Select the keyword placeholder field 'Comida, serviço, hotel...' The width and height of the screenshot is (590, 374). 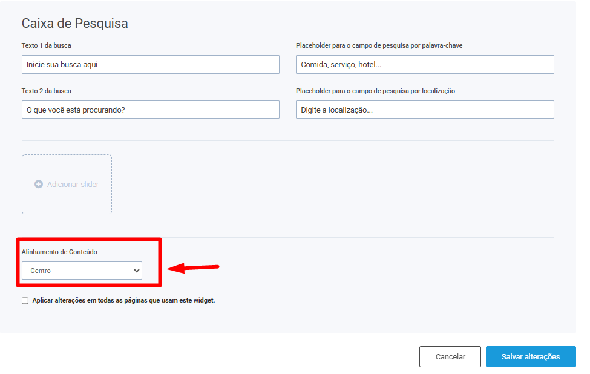[425, 64]
